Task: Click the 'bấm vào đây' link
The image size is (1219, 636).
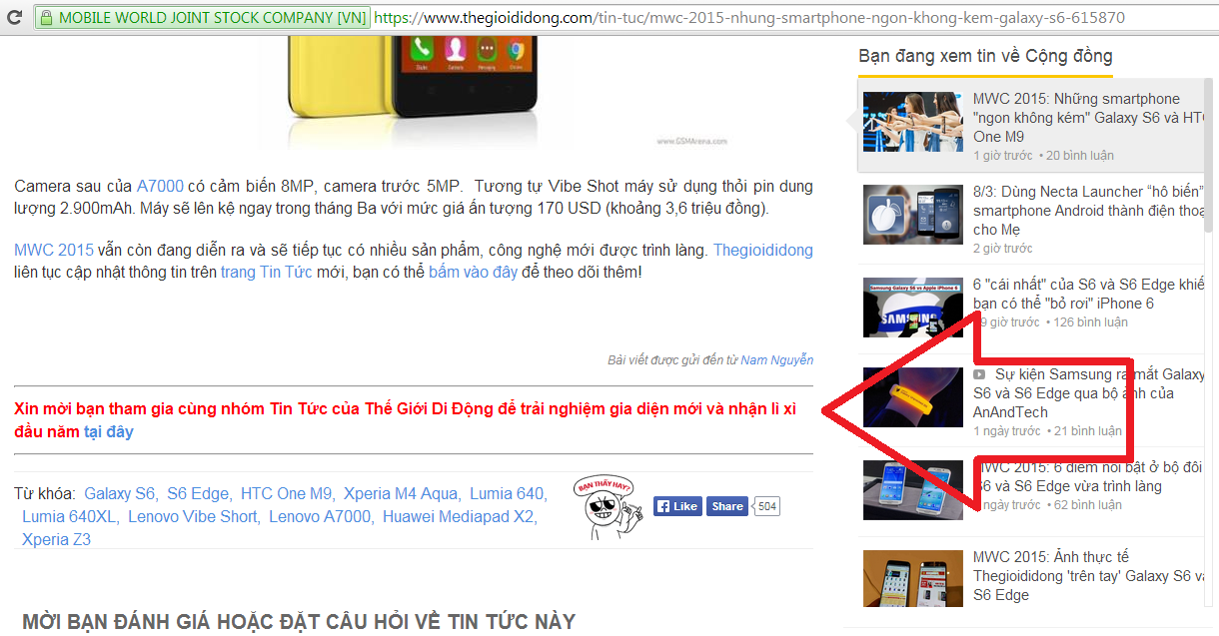Action: pos(473,272)
